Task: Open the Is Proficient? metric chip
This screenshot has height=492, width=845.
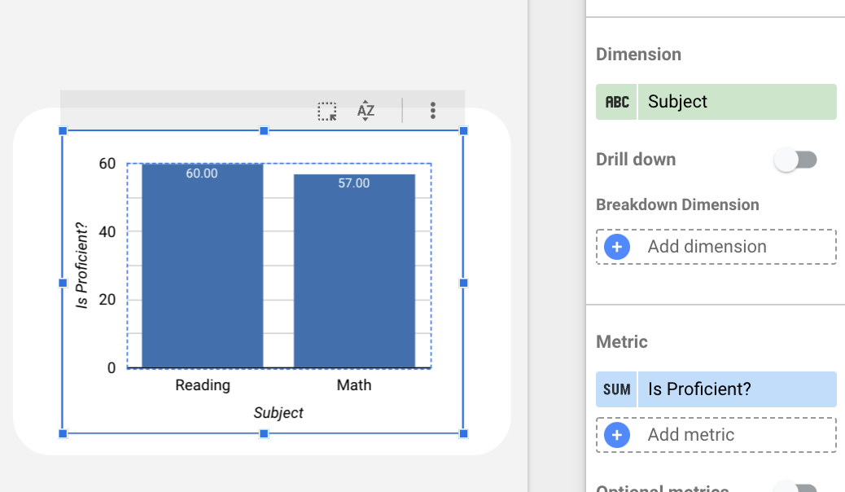Action: (x=737, y=389)
